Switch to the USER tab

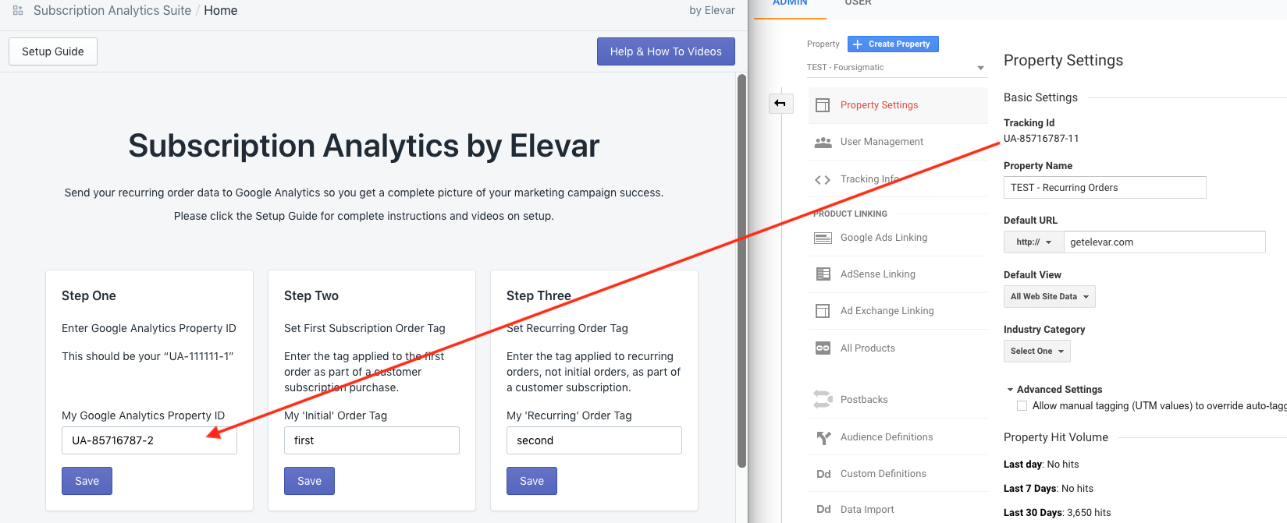(x=858, y=3)
